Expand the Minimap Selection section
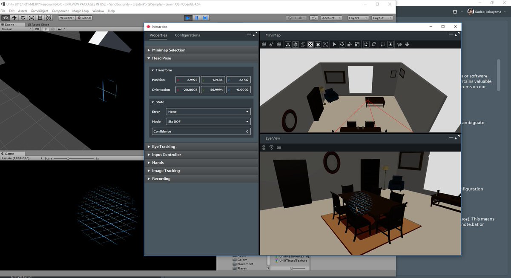 tap(201, 50)
